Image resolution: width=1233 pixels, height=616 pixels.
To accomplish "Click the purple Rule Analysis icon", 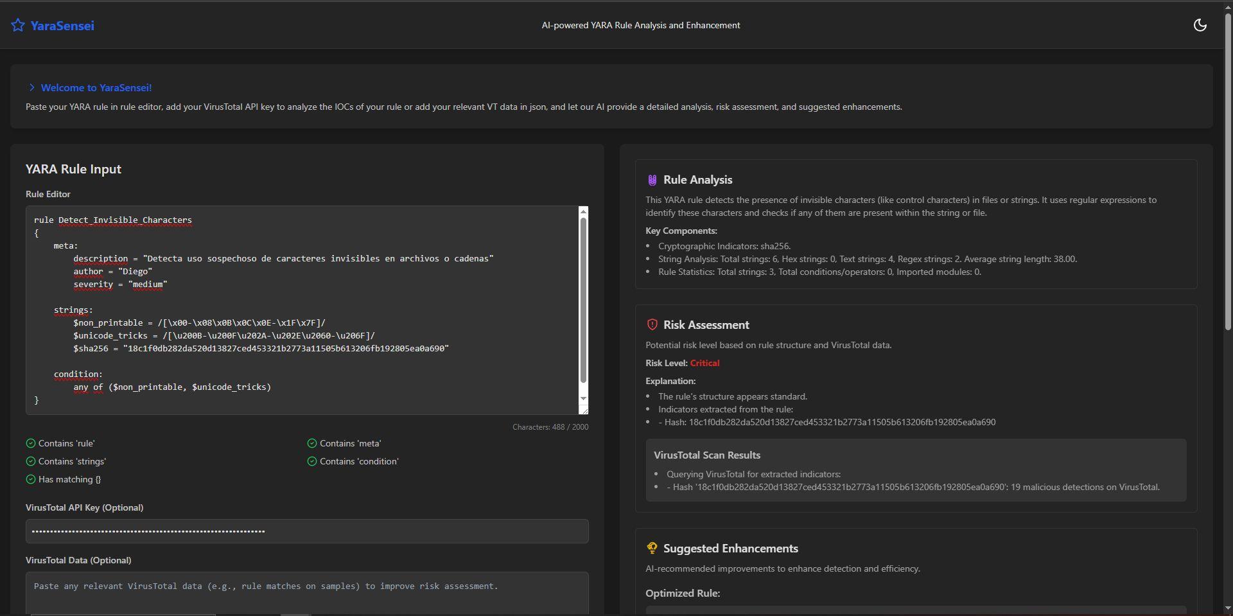I will point(652,180).
